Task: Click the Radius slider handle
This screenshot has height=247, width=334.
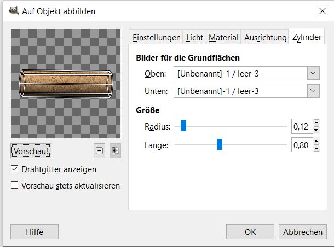Action: tap(183, 126)
